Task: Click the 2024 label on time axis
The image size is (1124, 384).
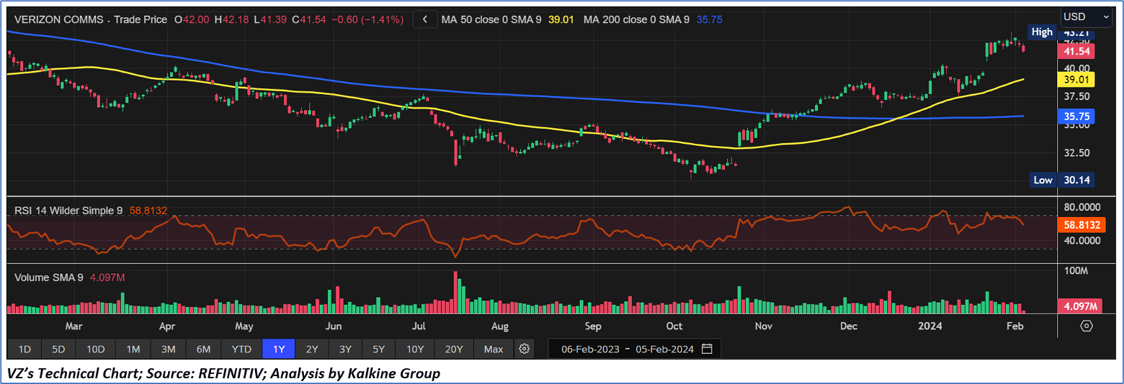Action: tap(930, 326)
